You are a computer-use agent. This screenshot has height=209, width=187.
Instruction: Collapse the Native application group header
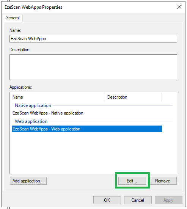pyautogui.click(x=33, y=105)
